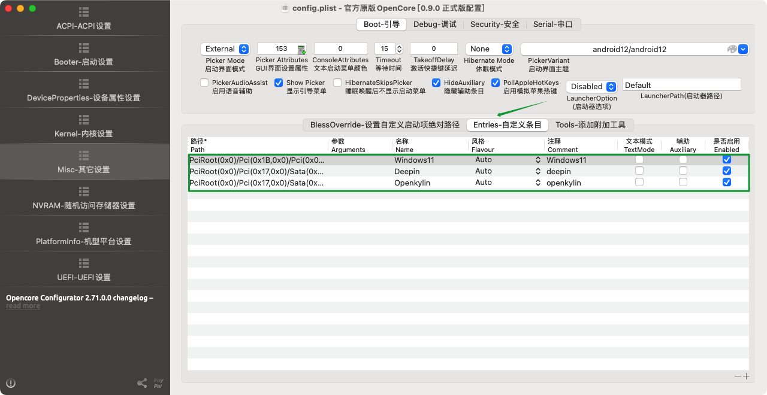Screen dimensions: 767x395
Task: Open the NVRAM settings sidebar icon
Action: pyautogui.click(x=84, y=192)
